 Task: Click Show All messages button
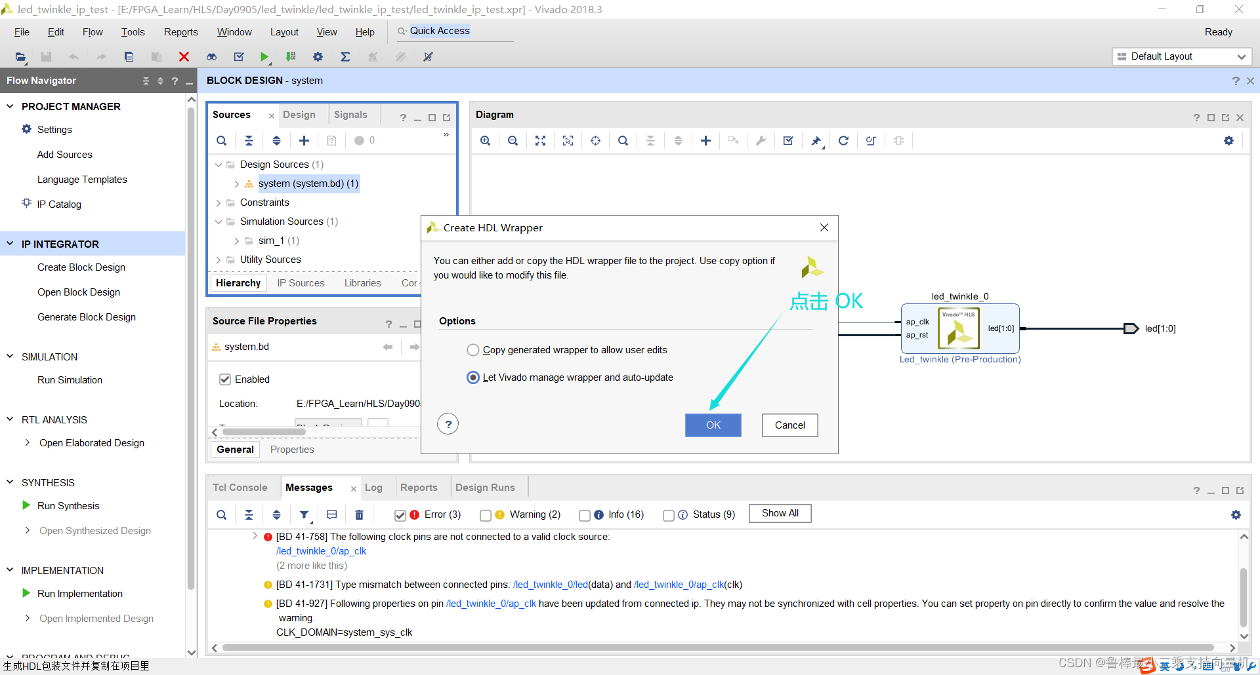click(x=780, y=513)
